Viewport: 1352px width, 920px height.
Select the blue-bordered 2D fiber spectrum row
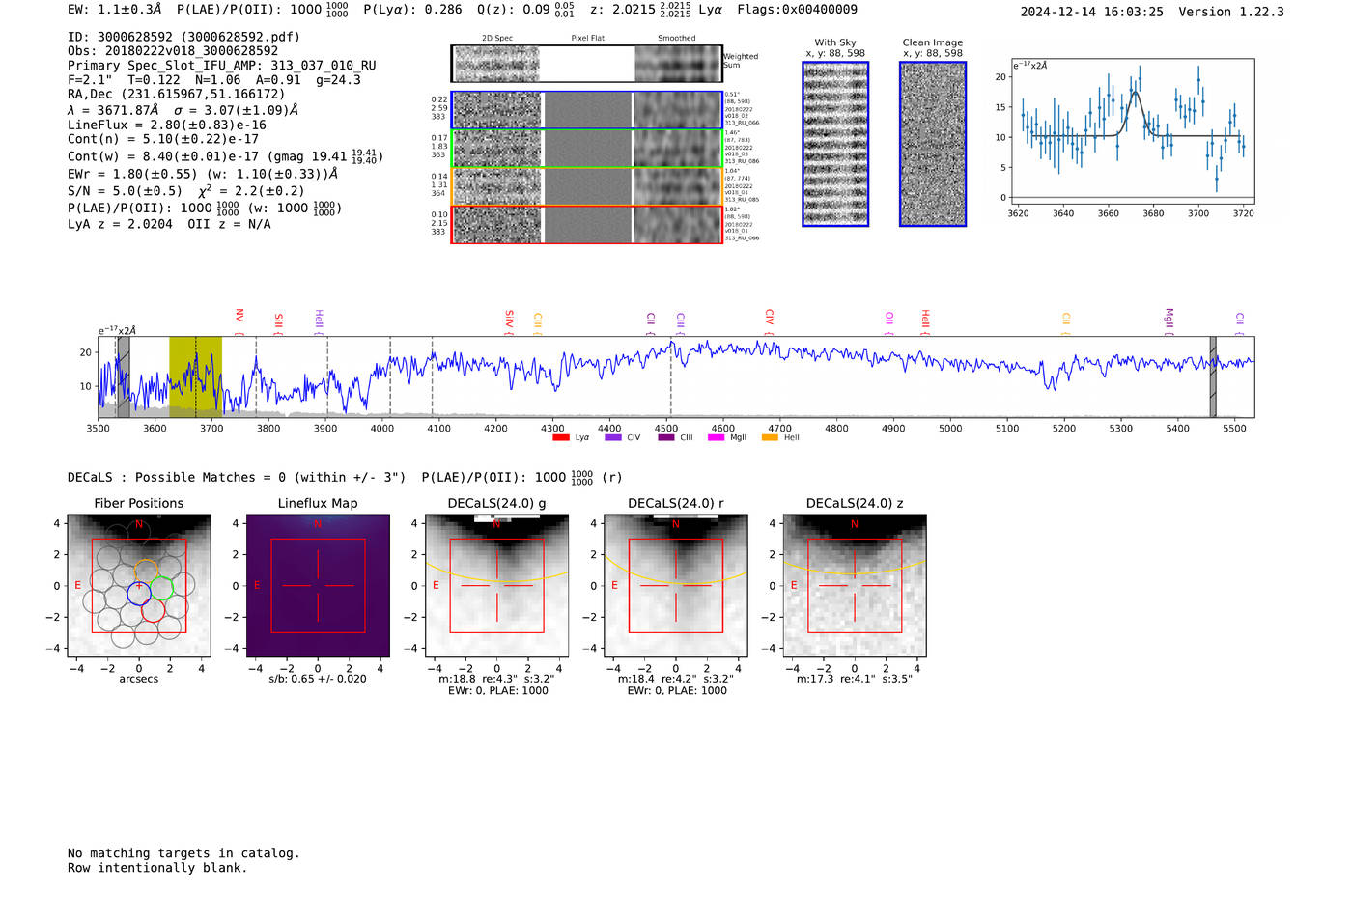point(587,110)
